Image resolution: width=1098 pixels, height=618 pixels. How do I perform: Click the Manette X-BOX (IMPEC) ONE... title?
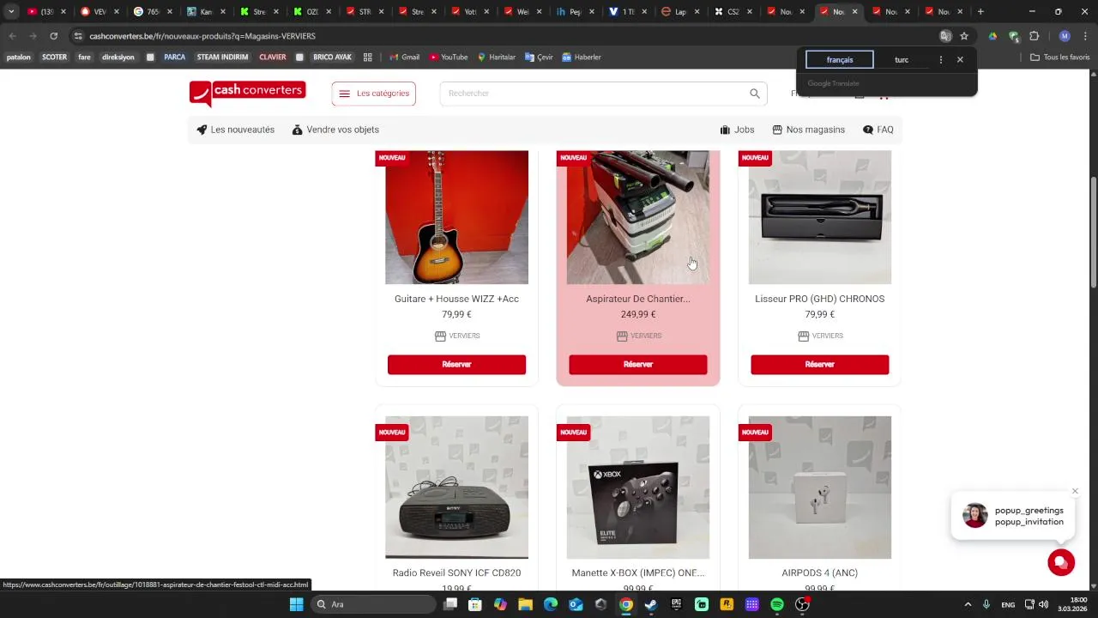638,573
